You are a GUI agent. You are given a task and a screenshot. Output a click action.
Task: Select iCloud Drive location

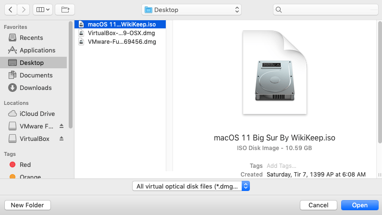click(x=34, y=114)
